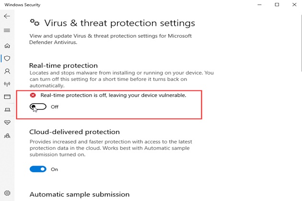
Task: Open App & browser control icon
Action: [7, 97]
